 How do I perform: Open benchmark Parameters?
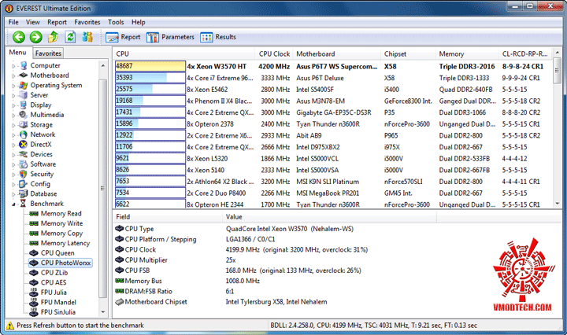click(170, 37)
